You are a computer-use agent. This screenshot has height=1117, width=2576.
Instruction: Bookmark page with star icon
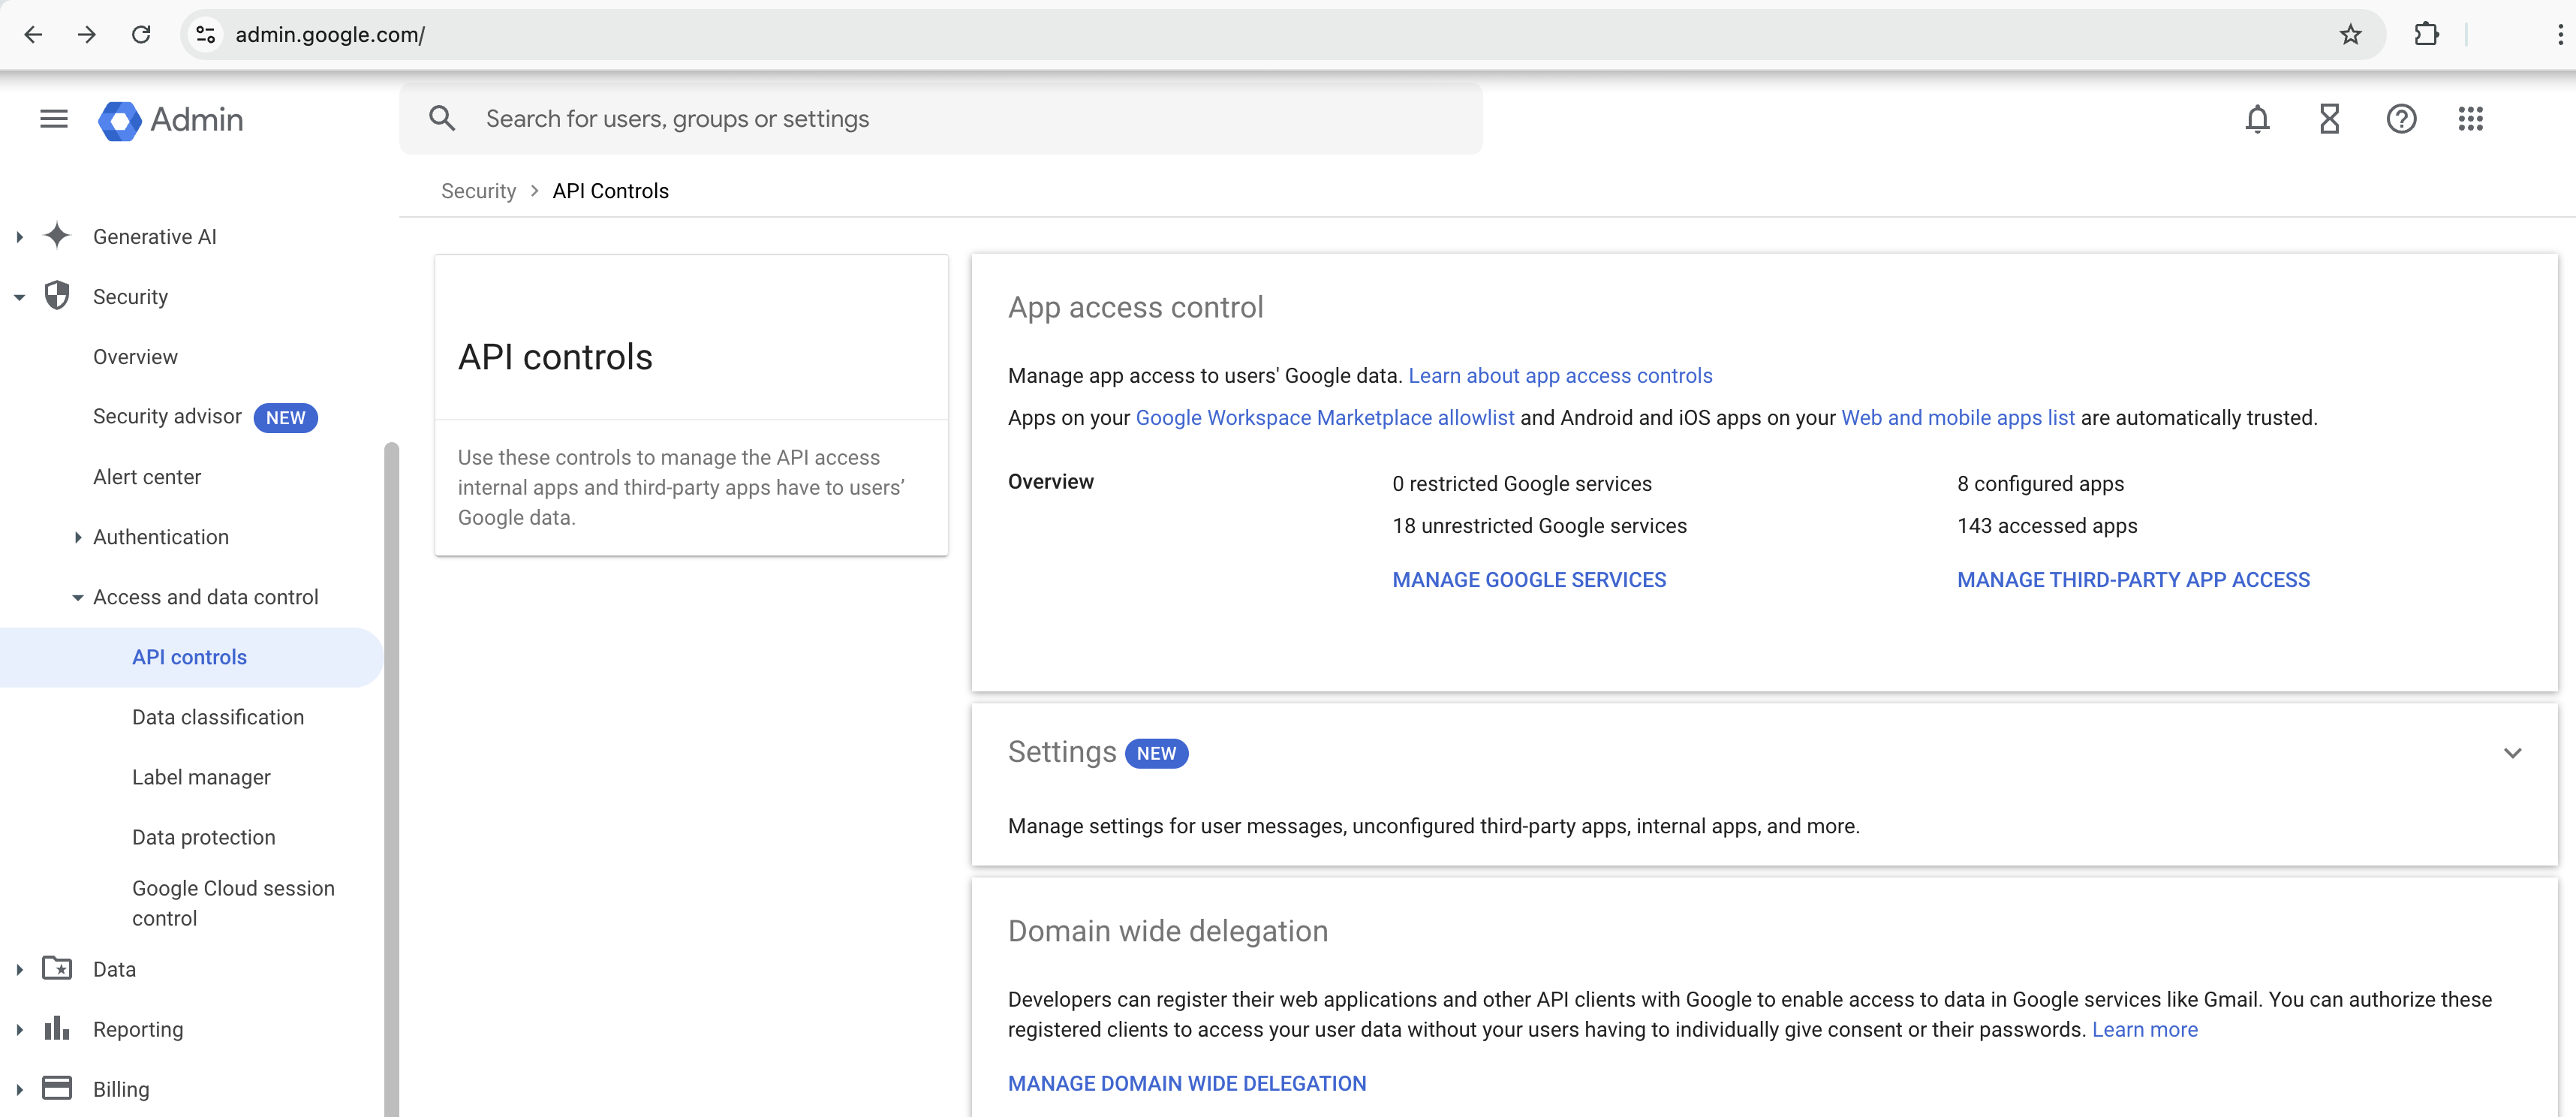pos(2350,35)
